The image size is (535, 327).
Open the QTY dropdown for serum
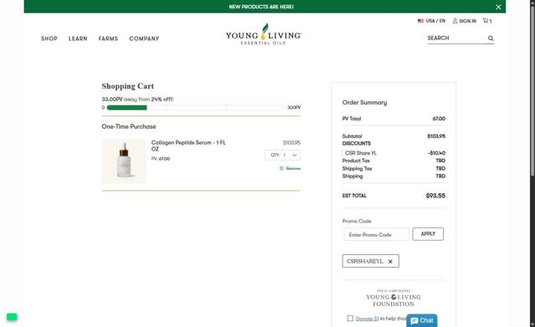pos(282,156)
